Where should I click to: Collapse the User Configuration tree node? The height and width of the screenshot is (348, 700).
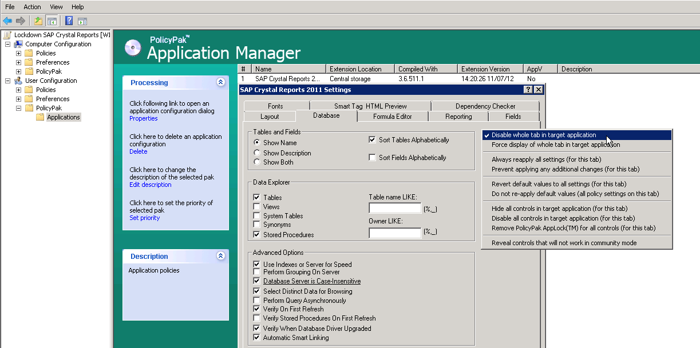[7, 81]
